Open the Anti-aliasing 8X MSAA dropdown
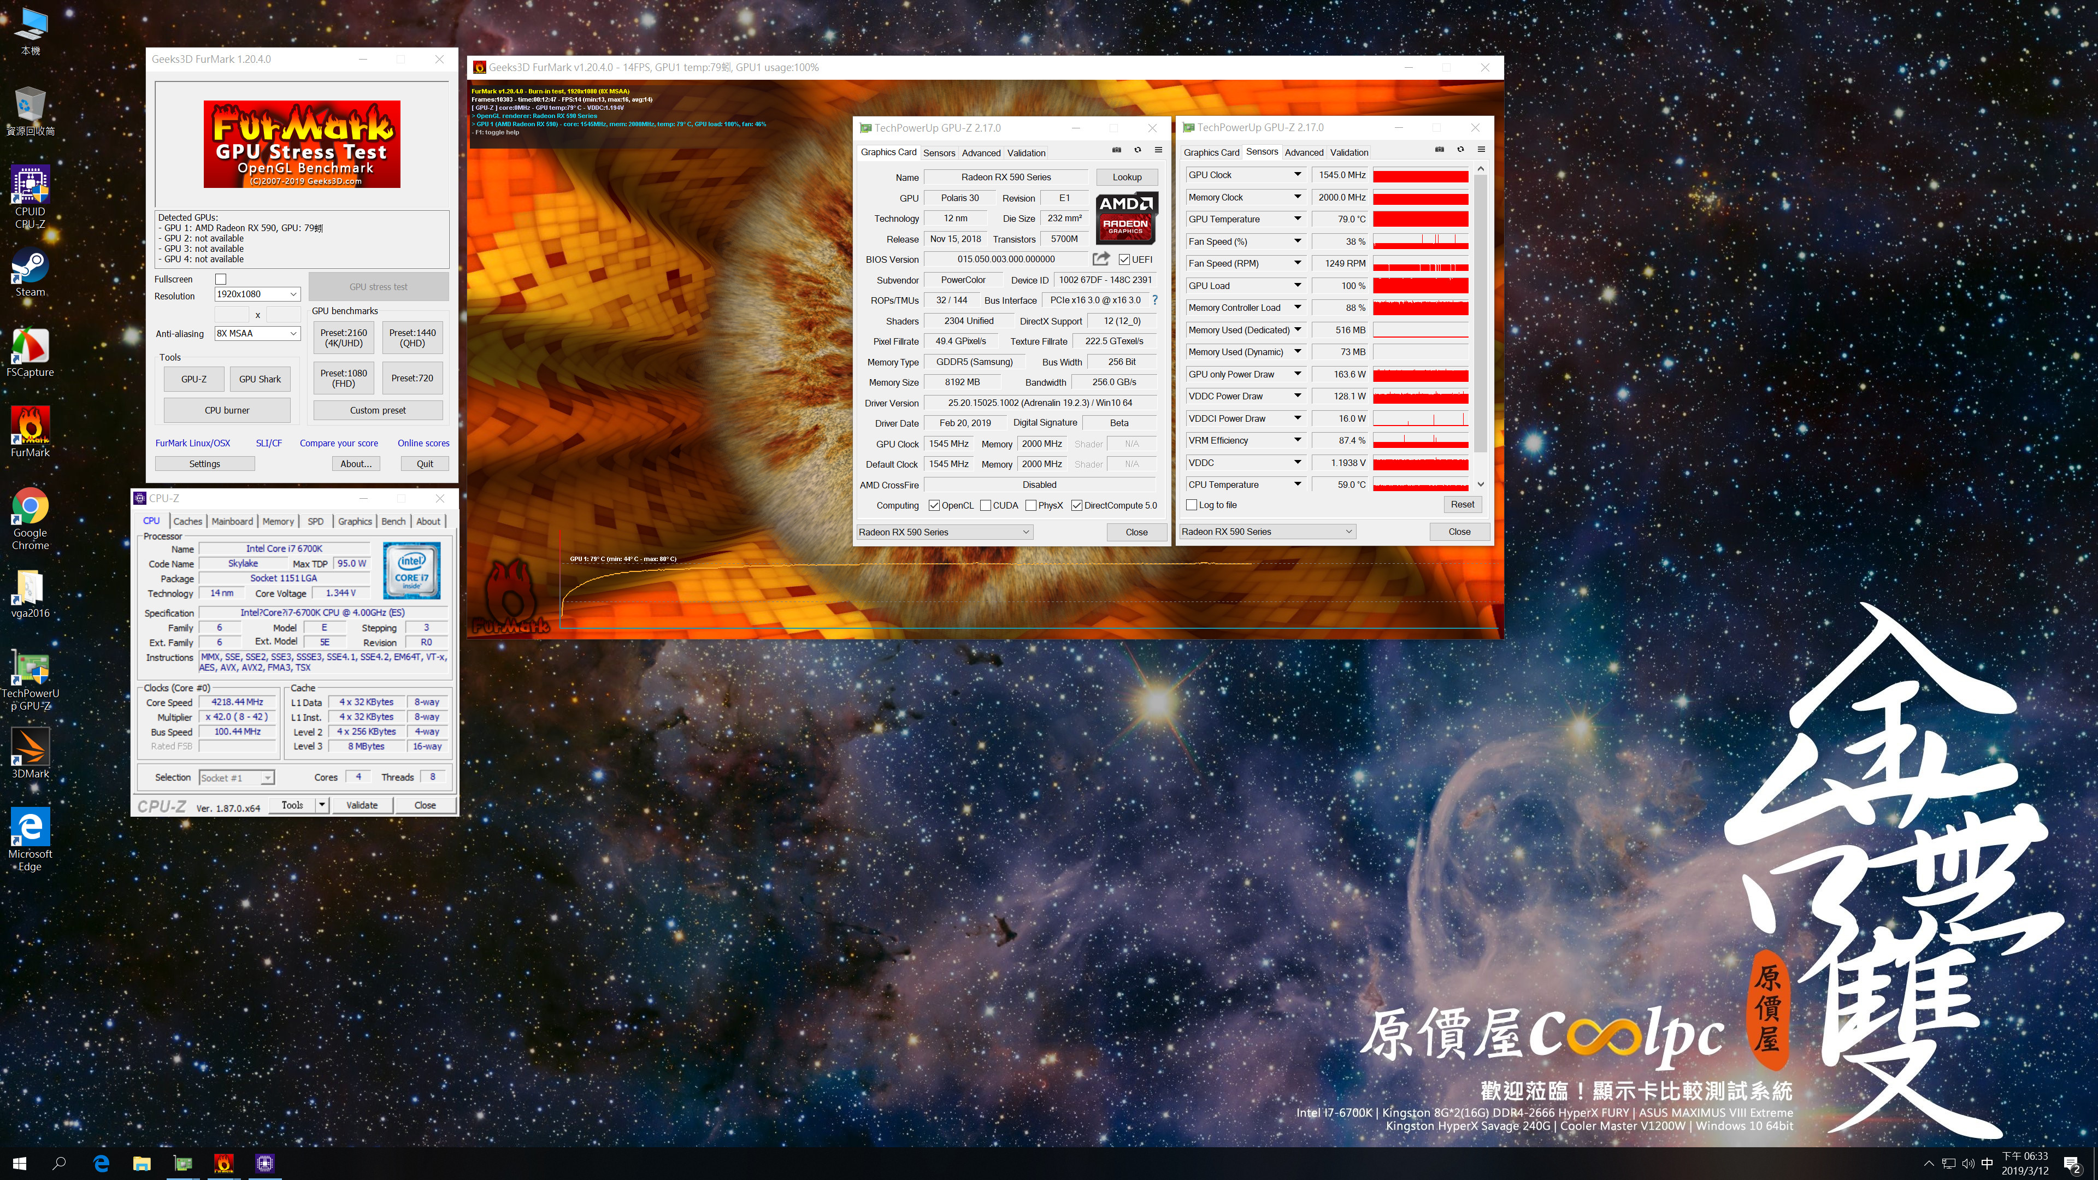 pyautogui.click(x=257, y=333)
